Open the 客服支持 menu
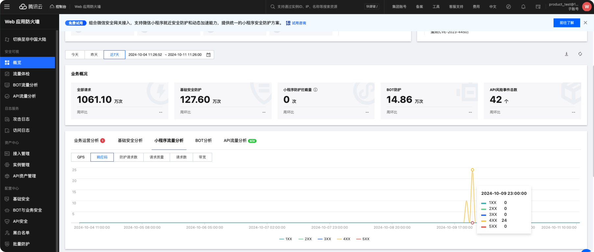 (x=456, y=7)
